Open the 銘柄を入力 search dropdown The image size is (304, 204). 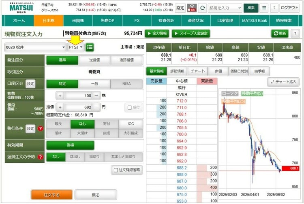225,8
